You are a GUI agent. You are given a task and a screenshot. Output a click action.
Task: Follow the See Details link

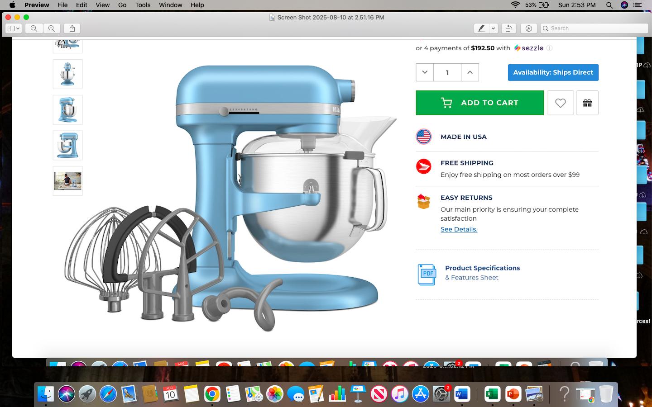[459, 229]
